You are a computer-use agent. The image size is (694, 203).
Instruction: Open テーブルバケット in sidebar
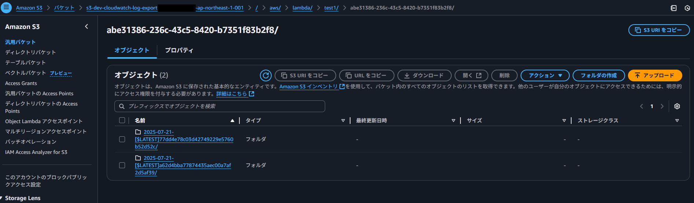coord(25,63)
